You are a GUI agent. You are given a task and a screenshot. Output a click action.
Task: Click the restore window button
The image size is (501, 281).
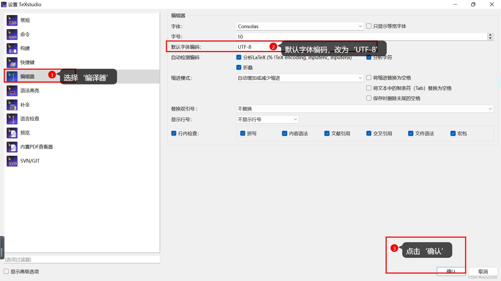[473, 4]
